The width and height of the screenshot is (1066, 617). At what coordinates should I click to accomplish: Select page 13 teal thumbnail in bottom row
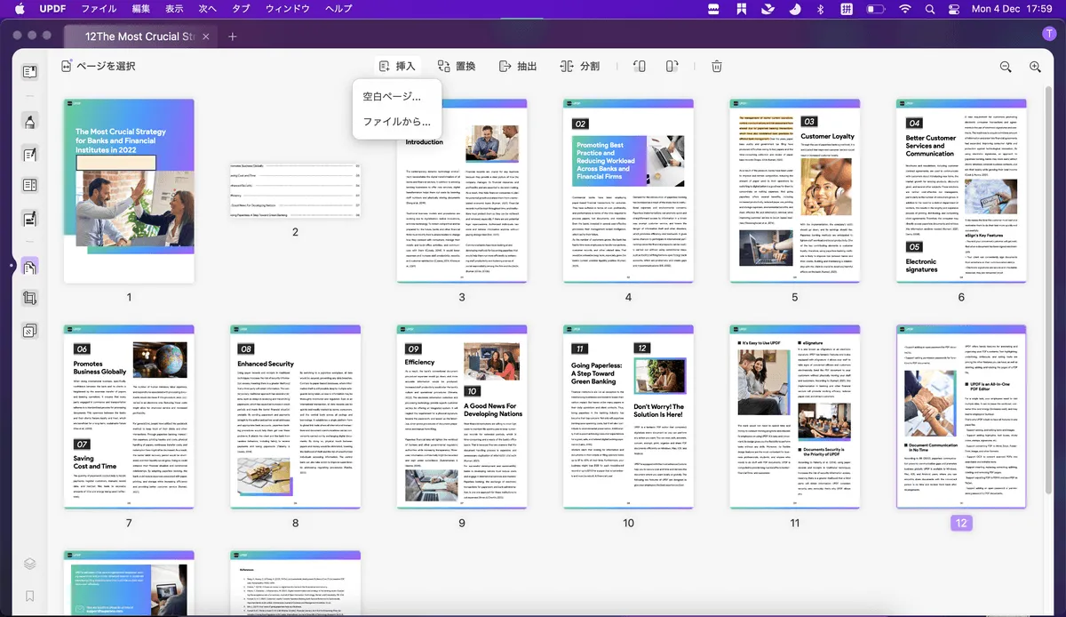129,583
